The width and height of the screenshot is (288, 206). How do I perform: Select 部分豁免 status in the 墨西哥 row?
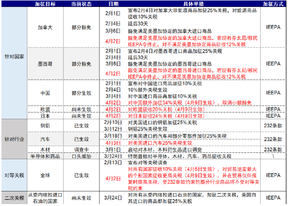[x=81, y=64]
